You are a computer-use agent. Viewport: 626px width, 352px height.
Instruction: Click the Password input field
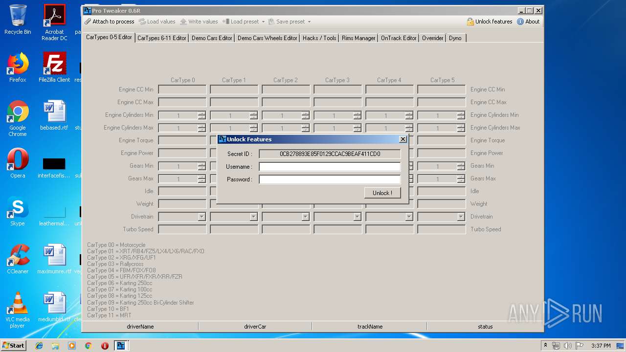(x=330, y=179)
